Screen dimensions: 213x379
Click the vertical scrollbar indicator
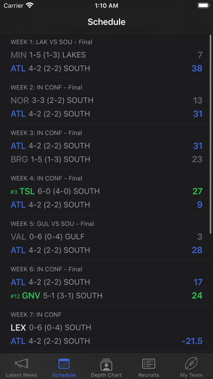point(211,134)
